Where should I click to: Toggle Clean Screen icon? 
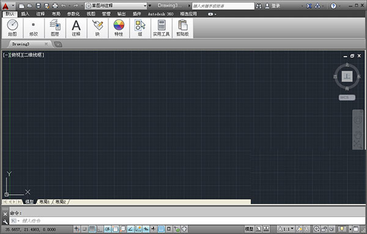(356, 229)
